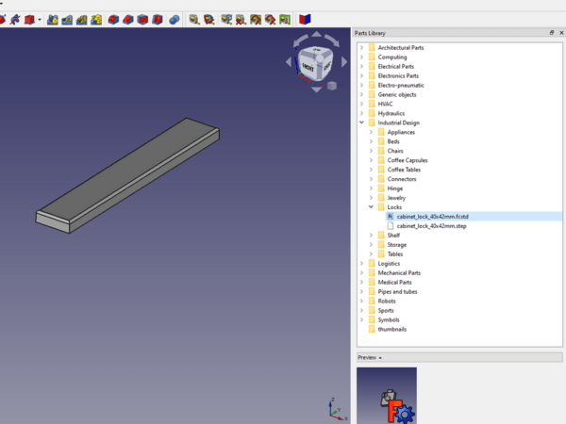Screen dimensions: 566x424
Task: Collapse the Locks folder
Action: click(371, 207)
